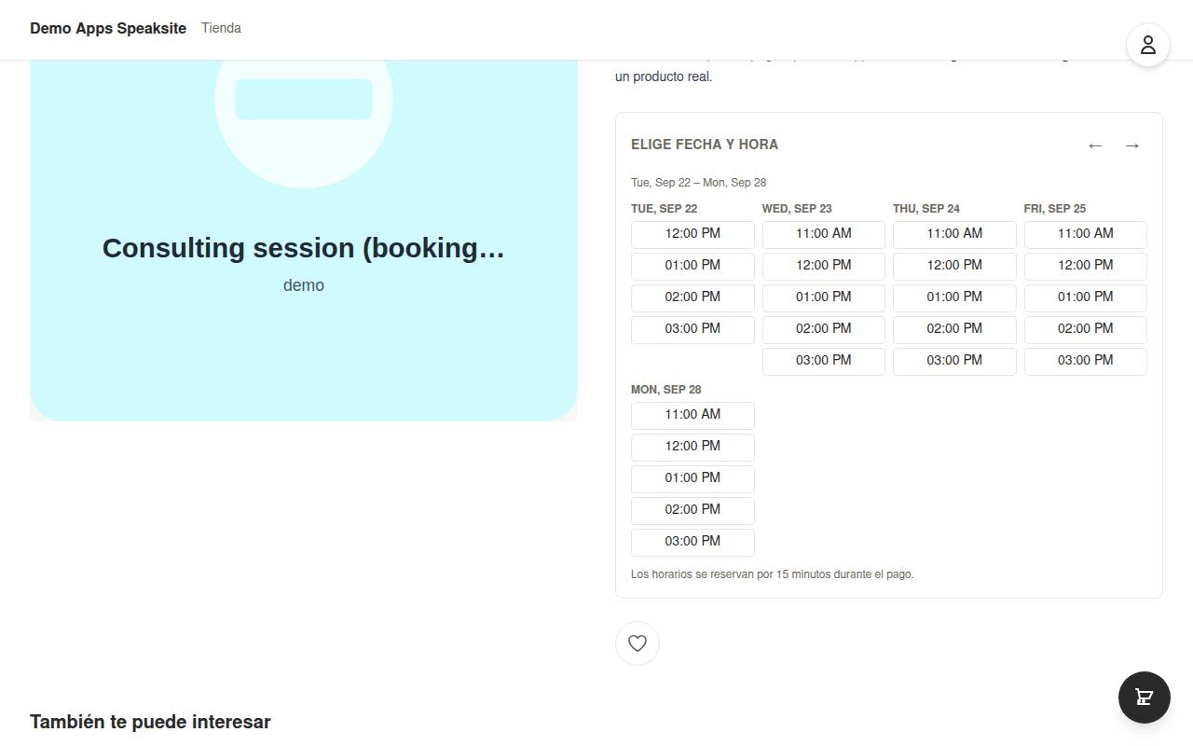Select 03:00 PM on Thu, Sep 24
Image resolution: width=1193 pixels, height=746 pixels.
(954, 361)
